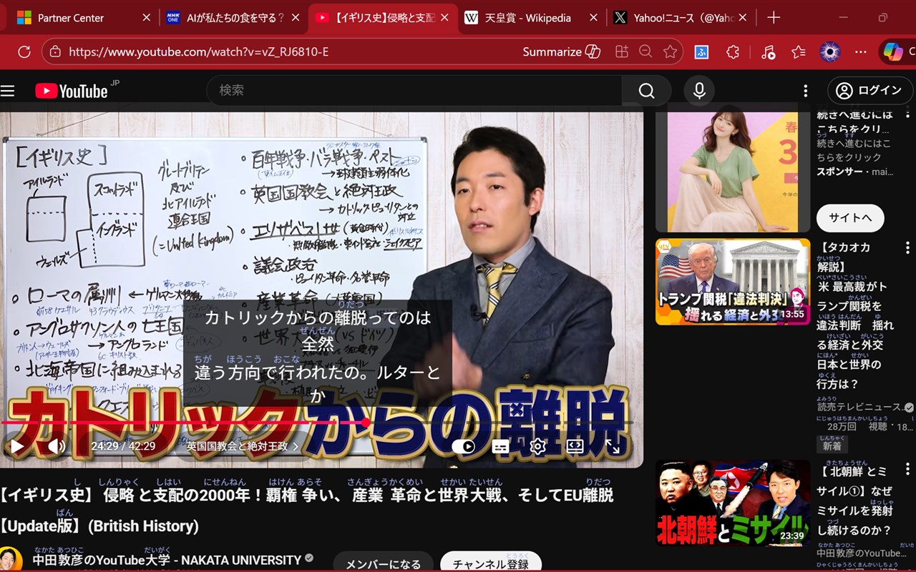Open options for the タカオカ解説 video

coord(907,247)
